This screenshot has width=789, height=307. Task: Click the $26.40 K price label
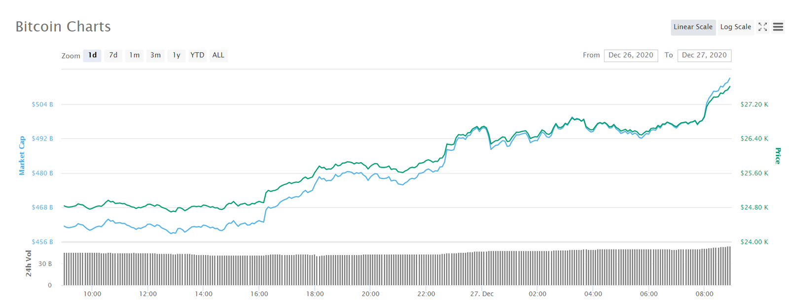pos(754,138)
